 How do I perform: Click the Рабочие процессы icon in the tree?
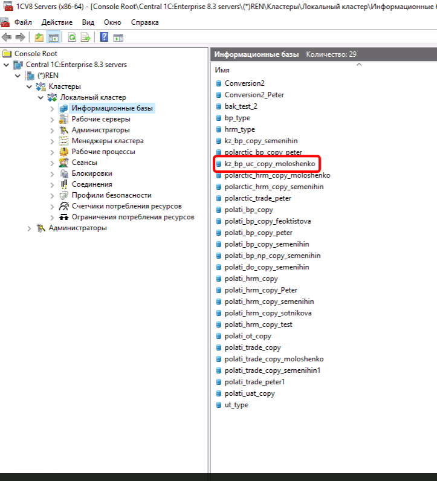(64, 152)
